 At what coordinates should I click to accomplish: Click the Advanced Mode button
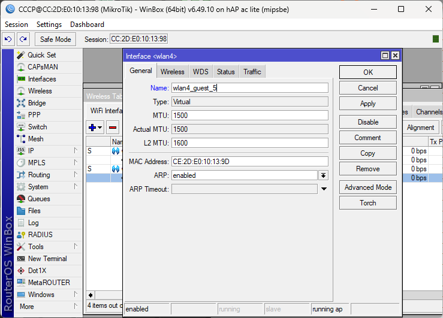368,187
